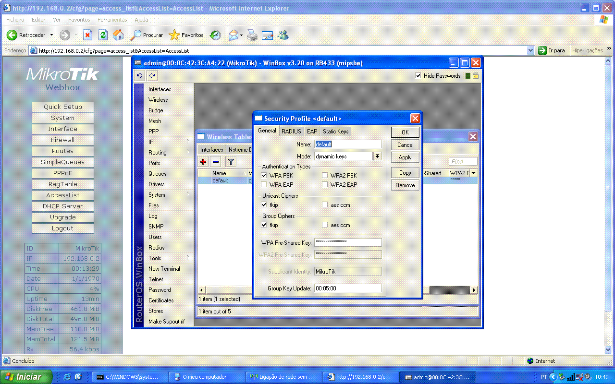Enable the WPA2 PSK checkbox
This screenshot has width=615, height=384.
pos(325,176)
